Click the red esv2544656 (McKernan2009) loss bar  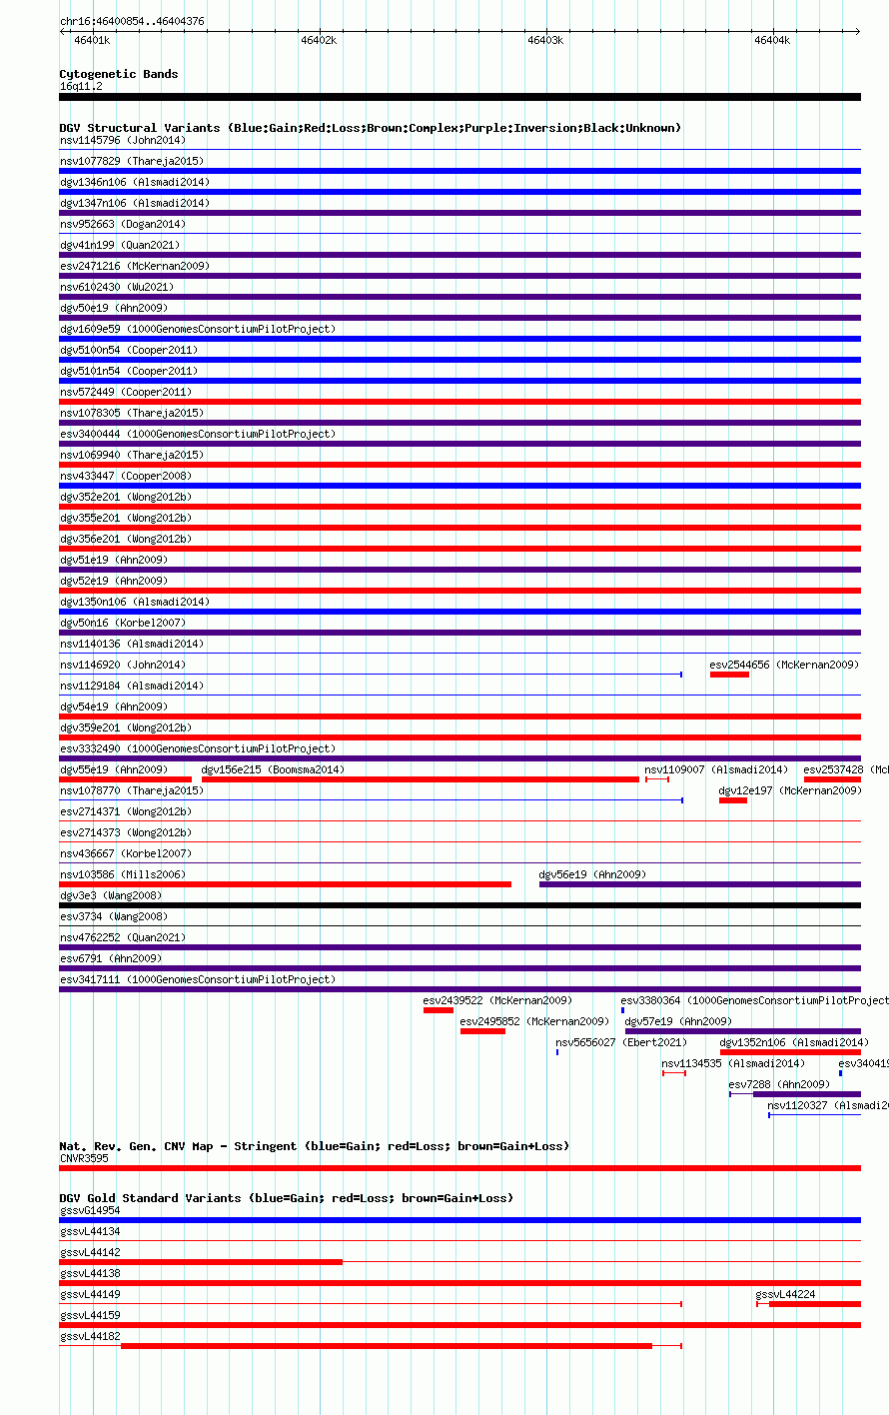tap(729, 675)
